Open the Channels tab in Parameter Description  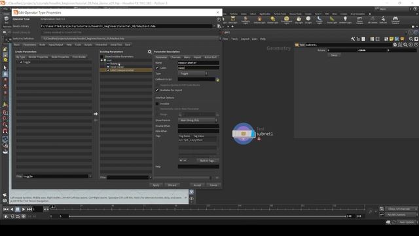pos(175,57)
